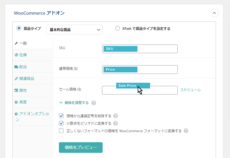The image size is (230, 158).
Task: Click the wrench icon beside 一般
Action: coord(16,43)
